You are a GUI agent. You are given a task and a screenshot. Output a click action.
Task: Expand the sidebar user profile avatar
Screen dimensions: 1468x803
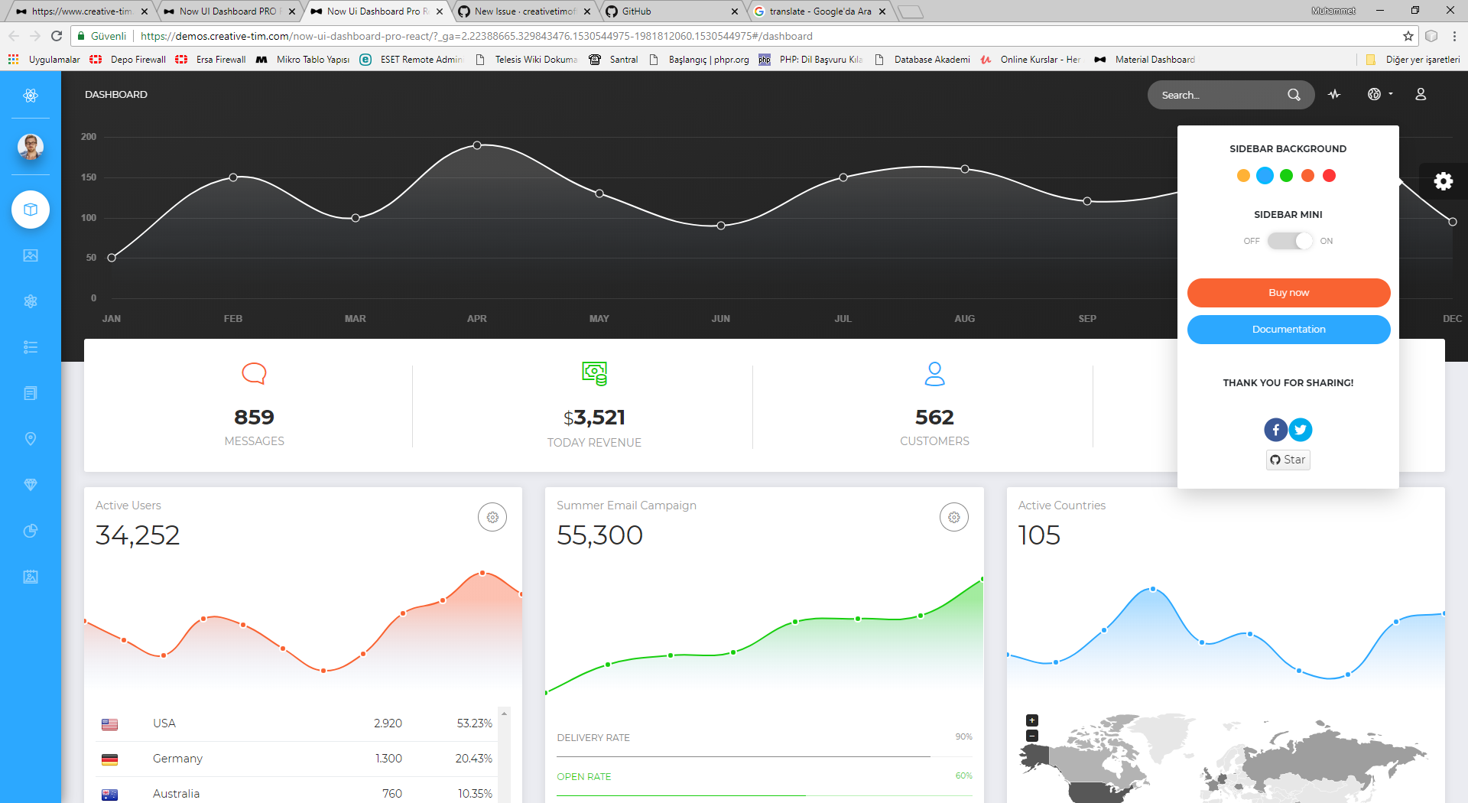[x=31, y=147]
